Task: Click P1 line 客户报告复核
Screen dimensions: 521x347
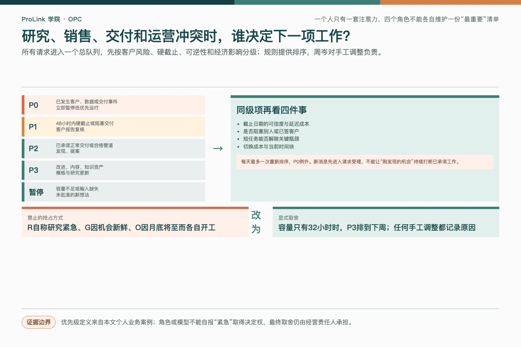Action: (70, 129)
